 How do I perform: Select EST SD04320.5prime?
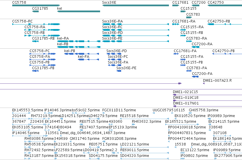pos(144,159)
